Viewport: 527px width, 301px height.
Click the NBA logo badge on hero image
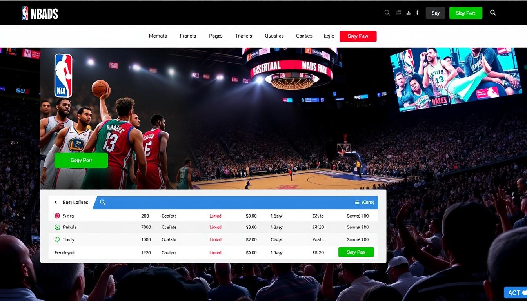63,76
